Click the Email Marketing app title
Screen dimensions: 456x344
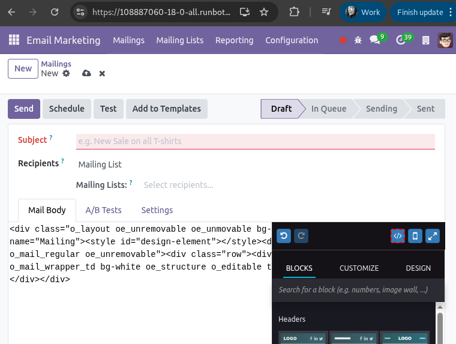[x=64, y=40]
